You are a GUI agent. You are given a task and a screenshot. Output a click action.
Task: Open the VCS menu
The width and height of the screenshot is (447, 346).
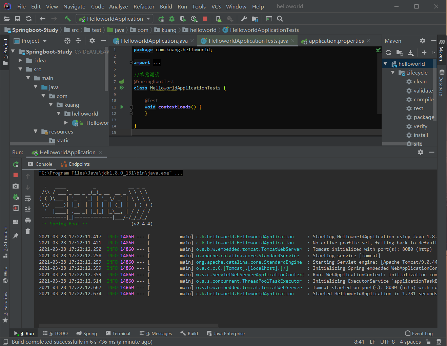[216, 6]
